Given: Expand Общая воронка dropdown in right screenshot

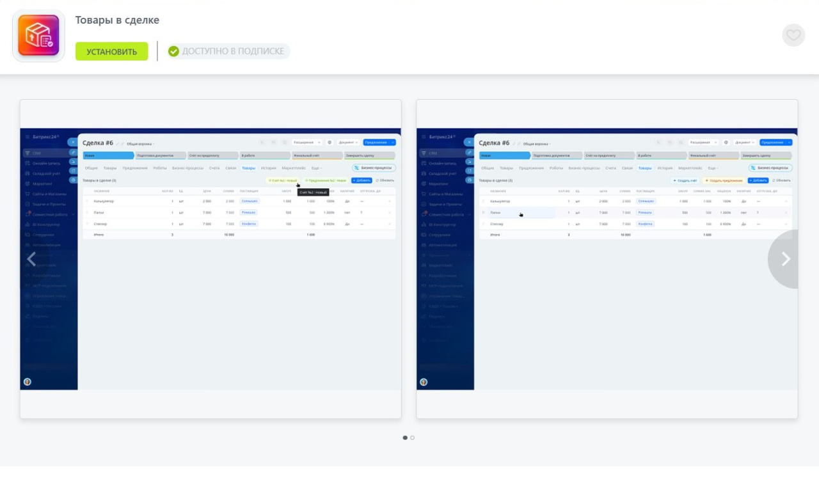Looking at the screenshot, I should [537, 144].
